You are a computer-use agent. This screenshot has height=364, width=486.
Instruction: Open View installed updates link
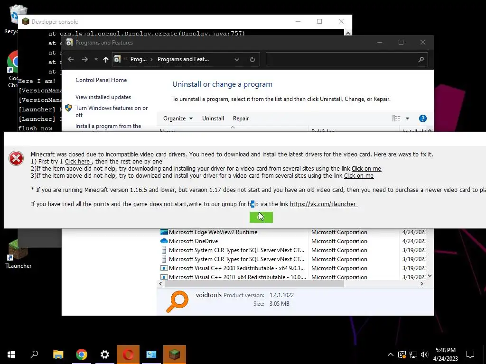tap(103, 97)
